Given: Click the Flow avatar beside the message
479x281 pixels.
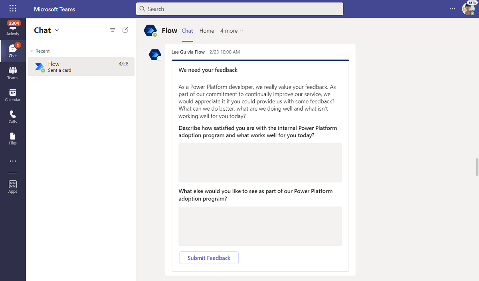Looking at the screenshot, I should coord(155,55).
